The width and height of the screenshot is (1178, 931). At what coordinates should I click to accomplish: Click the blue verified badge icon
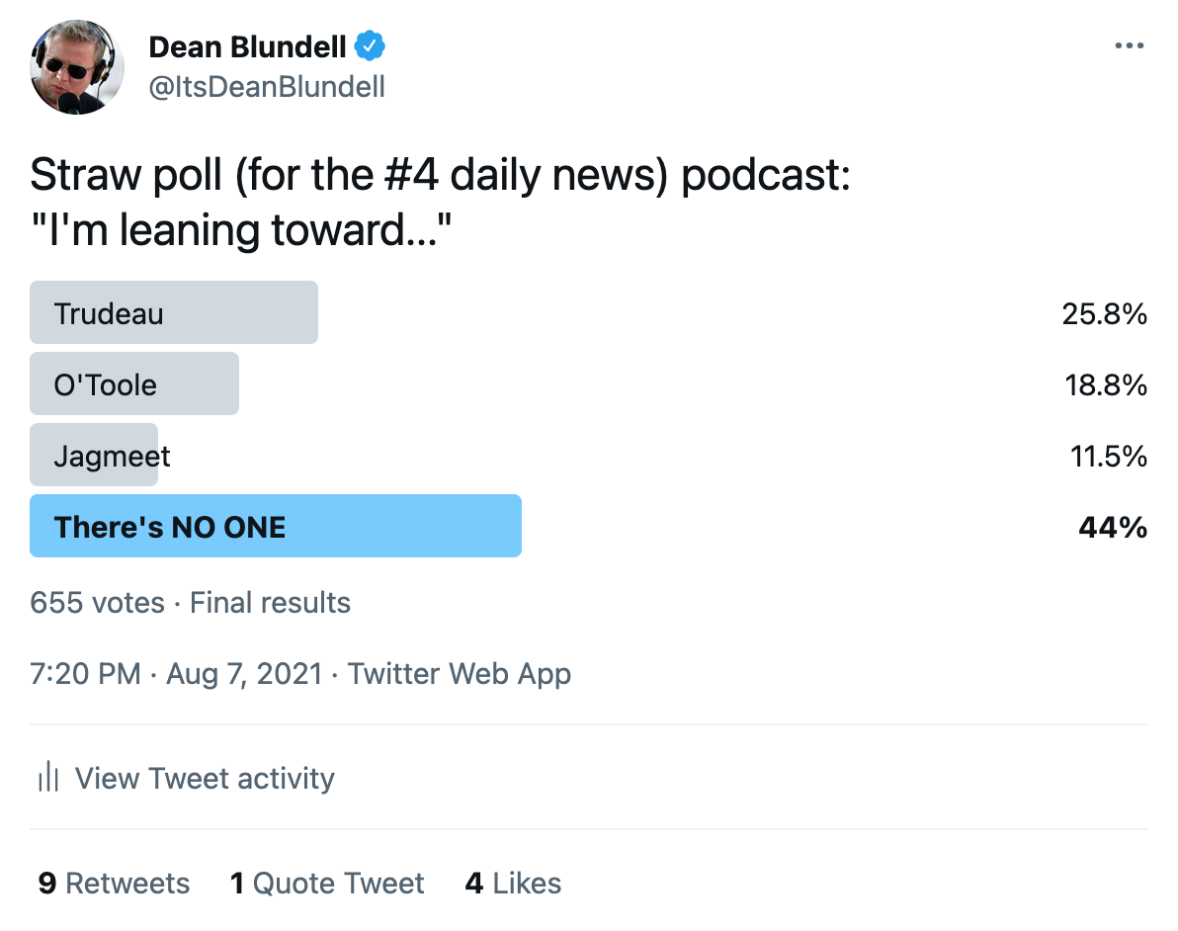[370, 46]
